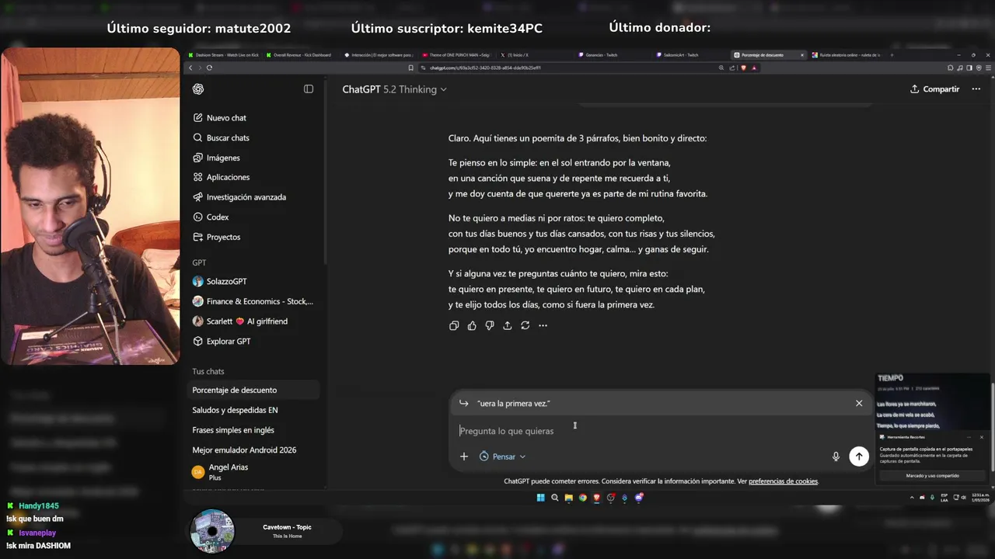Bookmark the page from the address bar

click(x=411, y=68)
